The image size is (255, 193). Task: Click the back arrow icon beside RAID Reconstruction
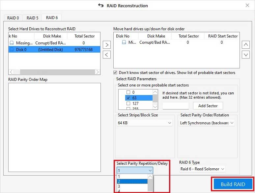tap(101, 6)
